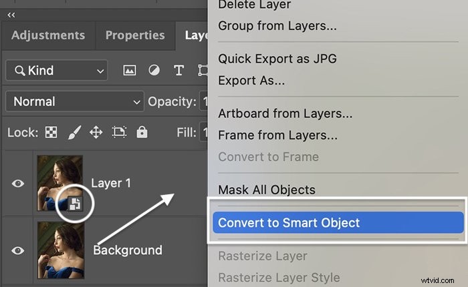Screen dimensions: 468x287
Task: Filter for pixel layers icon
Action: pyautogui.click(x=130, y=70)
